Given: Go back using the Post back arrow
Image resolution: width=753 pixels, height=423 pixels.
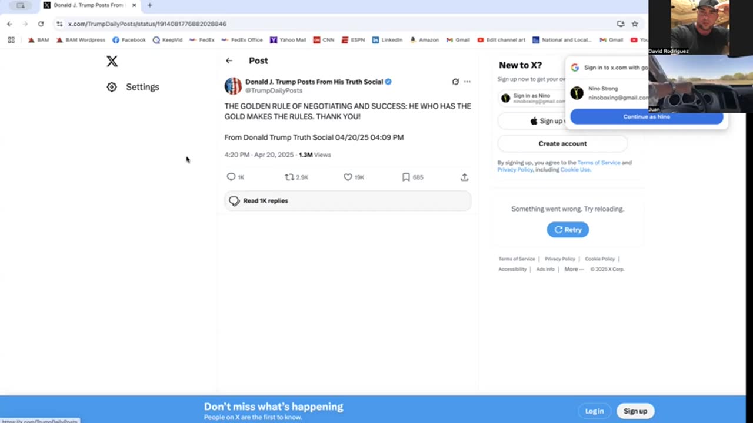Looking at the screenshot, I should (229, 61).
